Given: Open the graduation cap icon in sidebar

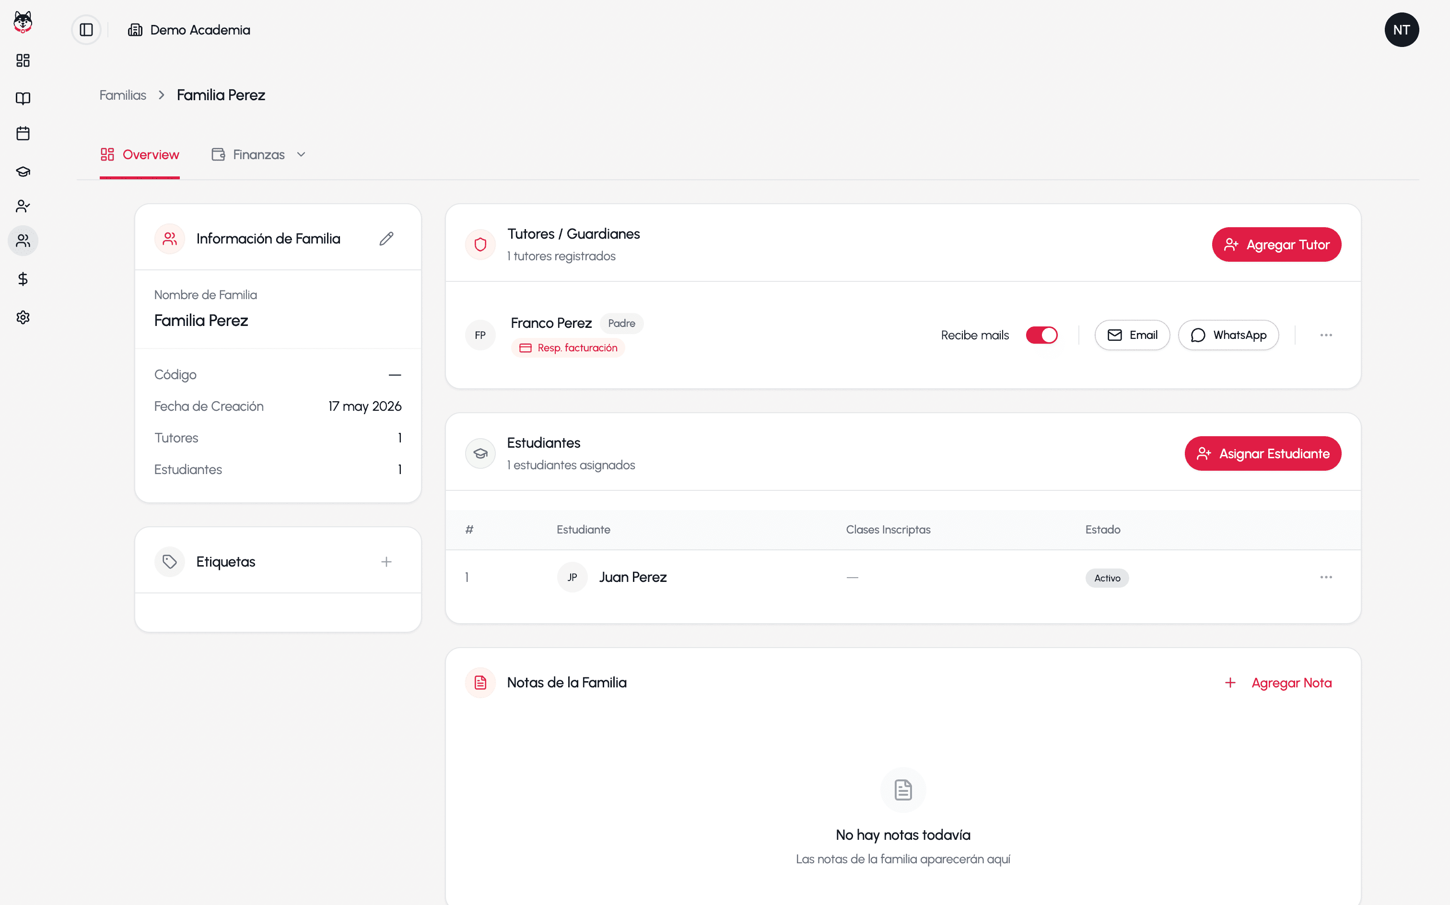Looking at the screenshot, I should pyautogui.click(x=23, y=172).
